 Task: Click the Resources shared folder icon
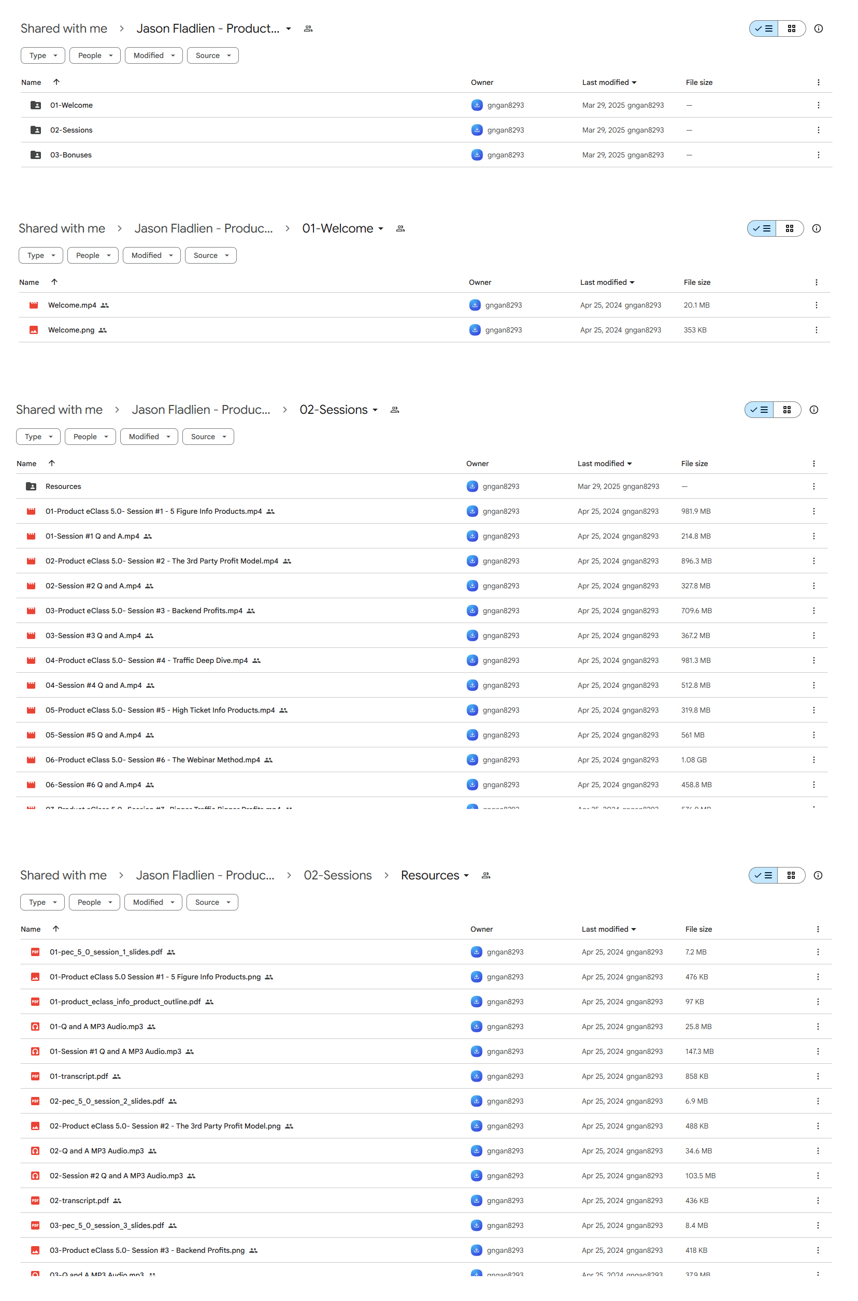[x=31, y=486]
